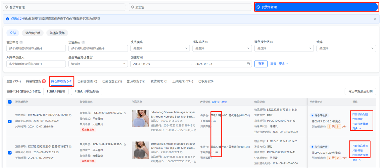380x168 pixels.
Task: Open the 查看送仓地址 link
Action: coord(219,102)
